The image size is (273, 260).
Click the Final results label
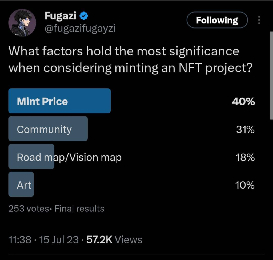(79, 209)
